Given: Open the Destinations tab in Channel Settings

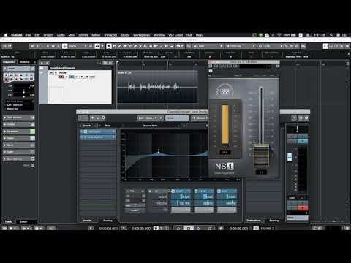Looking at the screenshot, I should [x=254, y=221].
